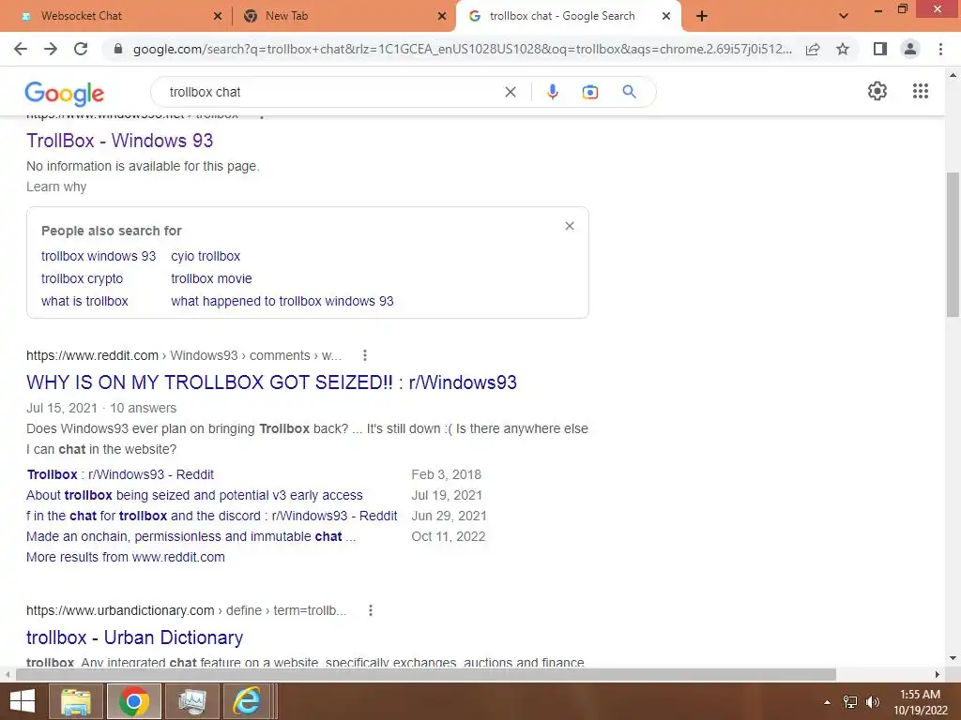Screen dimensions: 961x720
Task: Open more options for the urbandictionary.com result
Action: (370, 610)
